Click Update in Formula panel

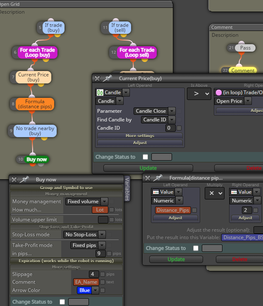176,259
